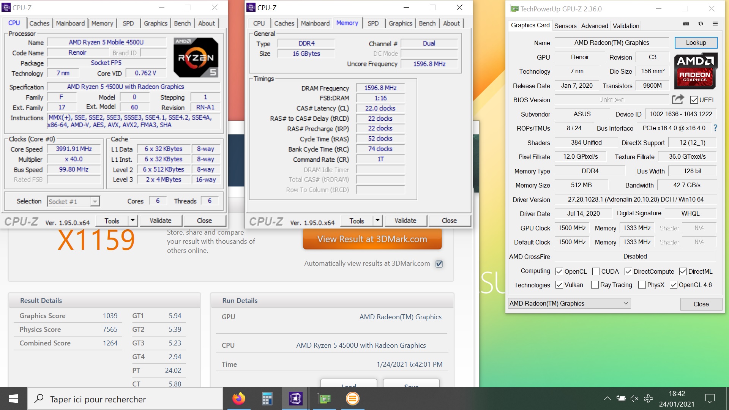Click Driver Version field in GPU-Z

636,199
